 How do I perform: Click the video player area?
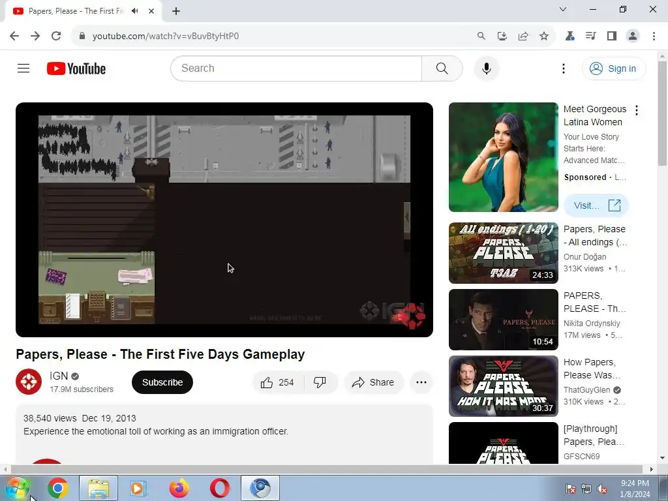[224, 220]
